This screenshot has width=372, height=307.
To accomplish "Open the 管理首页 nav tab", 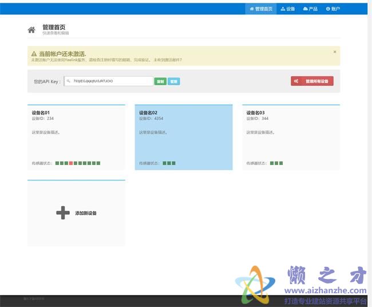I will [x=261, y=9].
